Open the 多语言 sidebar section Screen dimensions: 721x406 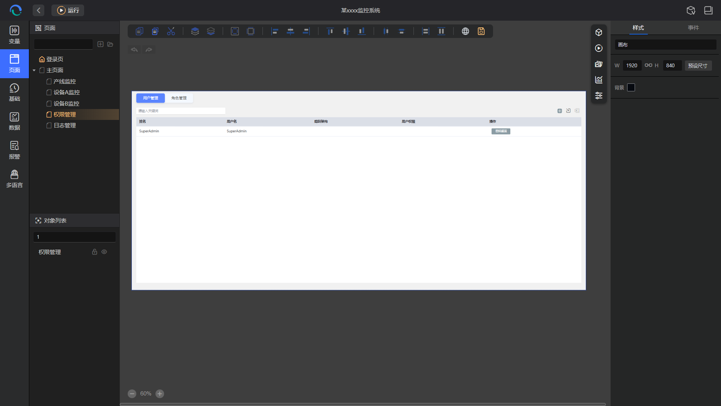[14, 179]
